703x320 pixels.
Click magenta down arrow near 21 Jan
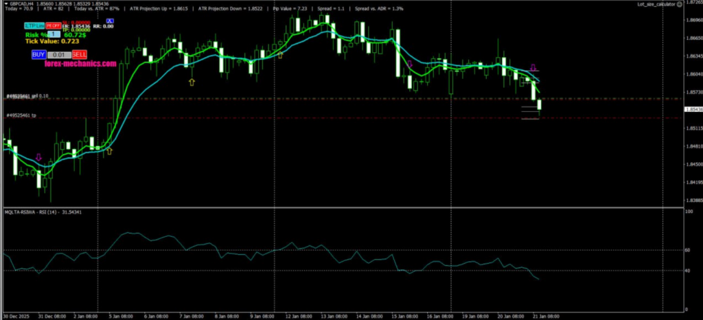(x=533, y=67)
